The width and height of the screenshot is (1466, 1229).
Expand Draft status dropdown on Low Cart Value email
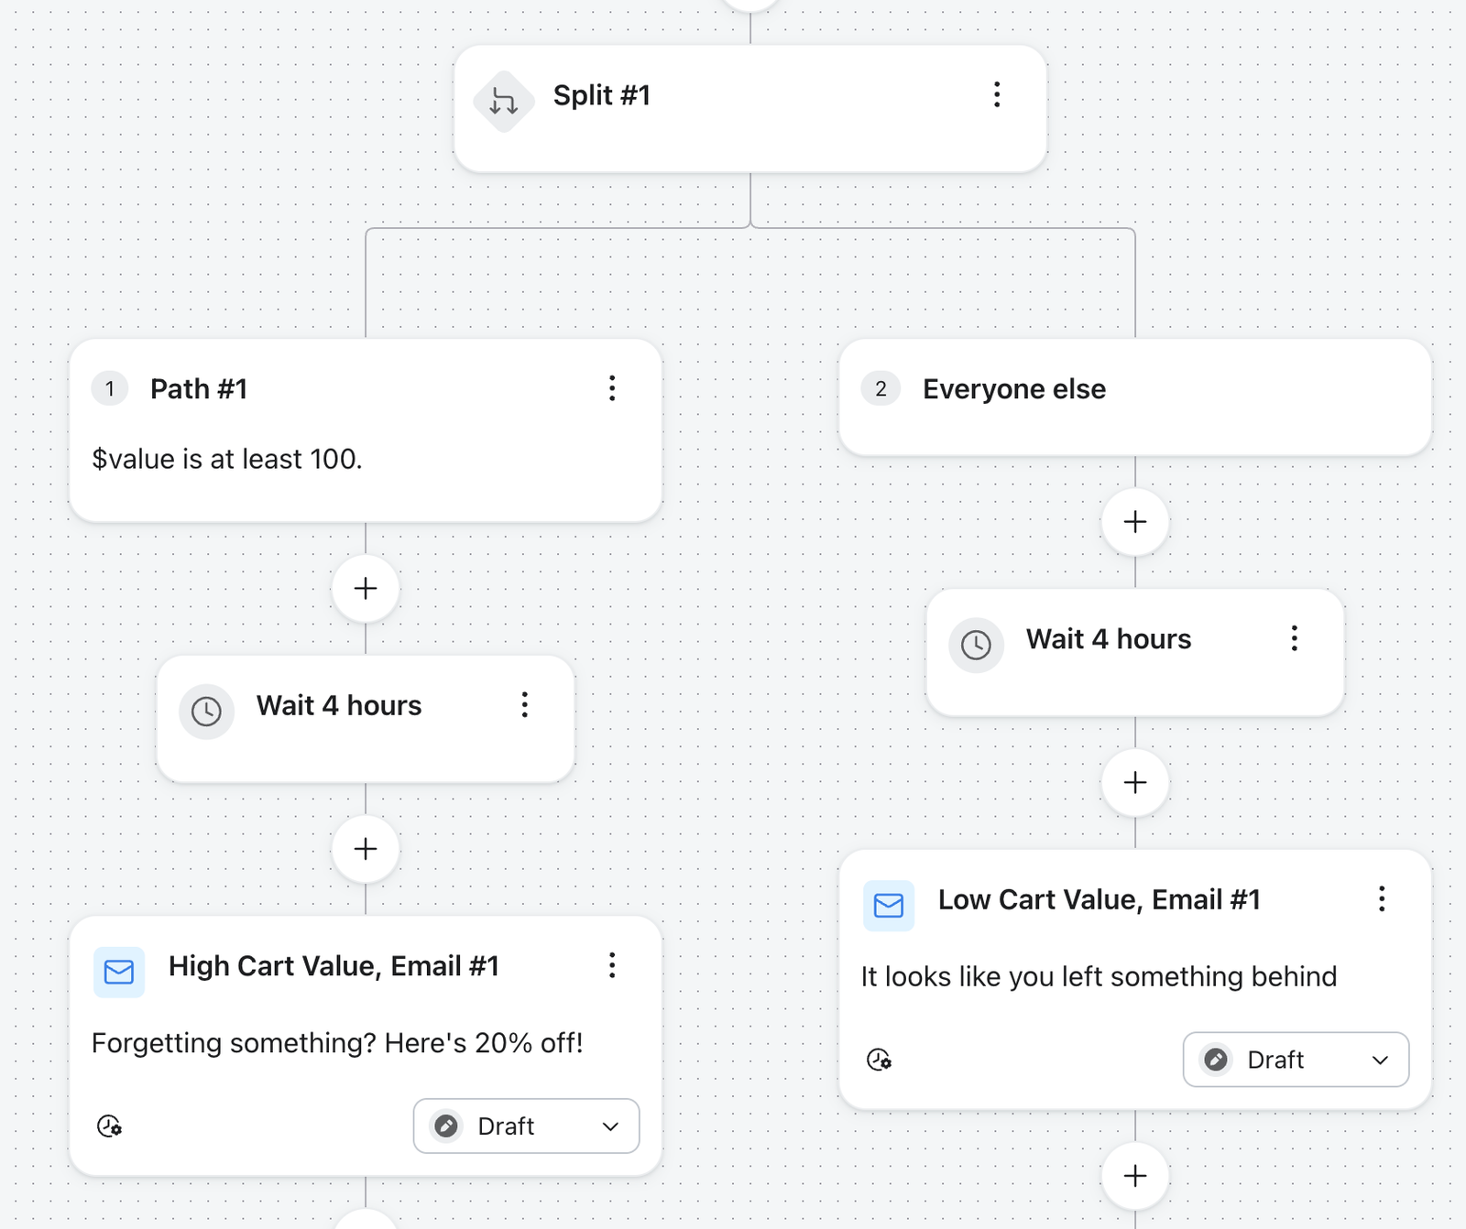1296,1060
